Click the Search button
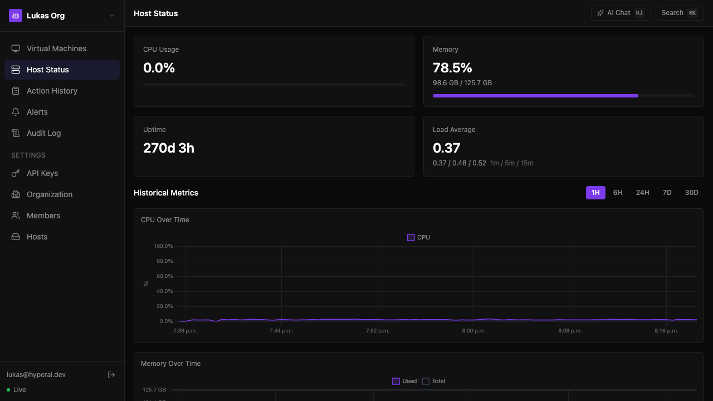 point(679,12)
